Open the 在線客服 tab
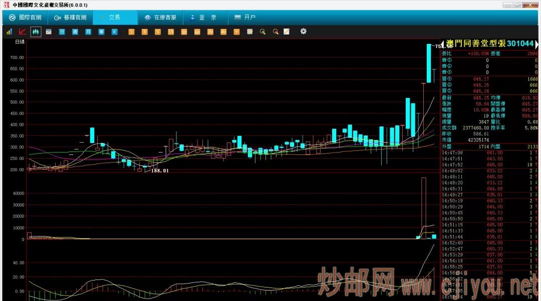The image size is (541, 301). pyautogui.click(x=160, y=17)
